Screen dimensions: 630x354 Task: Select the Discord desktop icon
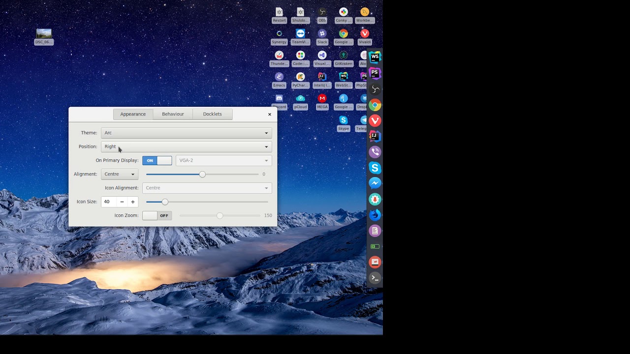tap(279, 102)
